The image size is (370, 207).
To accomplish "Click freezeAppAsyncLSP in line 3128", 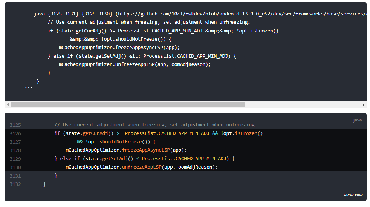I will (x=146, y=150).
